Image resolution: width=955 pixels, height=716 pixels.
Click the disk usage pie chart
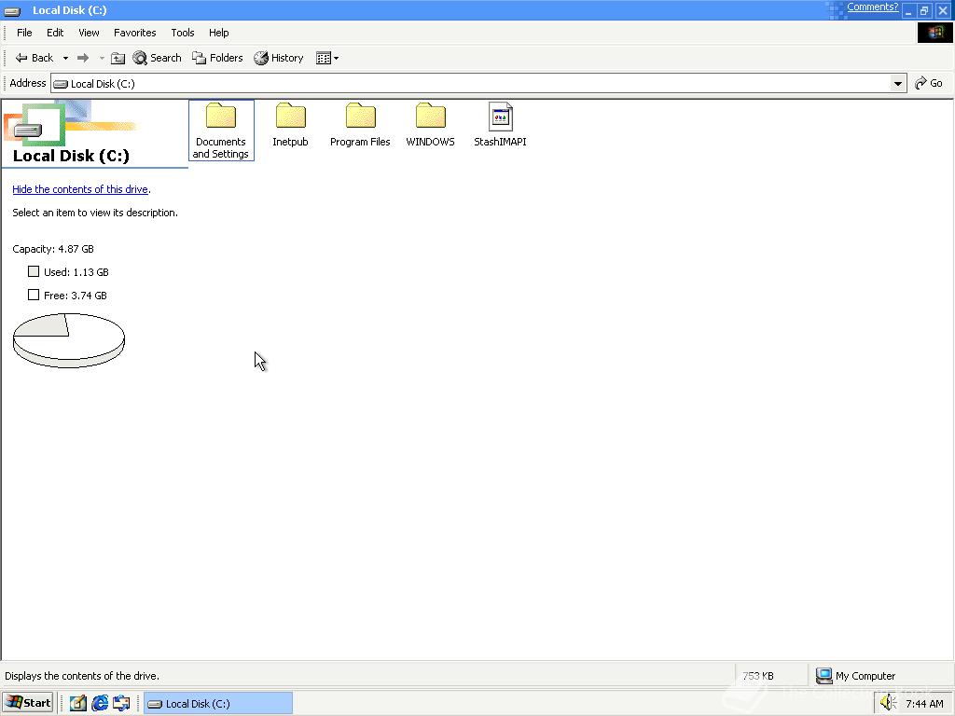[x=69, y=340]
